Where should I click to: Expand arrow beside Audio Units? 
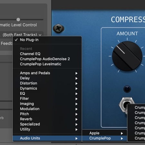[76, 139]
